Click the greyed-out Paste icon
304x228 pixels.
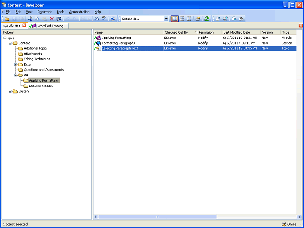tap(45, 19)
